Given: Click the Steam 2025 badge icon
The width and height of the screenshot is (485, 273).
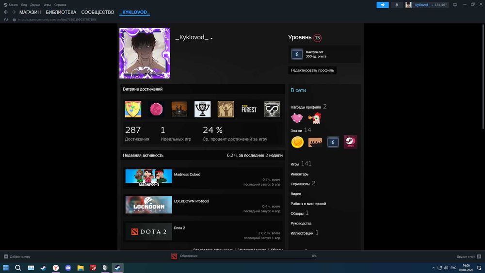Looking at the screenshot, I should click(350, 142).
